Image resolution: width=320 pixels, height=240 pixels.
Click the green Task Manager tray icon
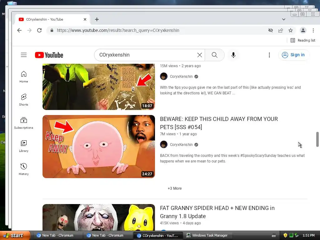291,235
